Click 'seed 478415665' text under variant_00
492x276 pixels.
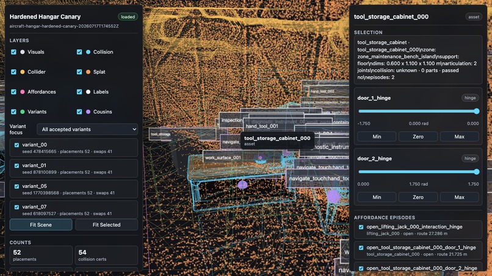39,151
